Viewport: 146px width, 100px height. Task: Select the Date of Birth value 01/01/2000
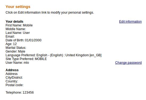click(x=33, y=40)
